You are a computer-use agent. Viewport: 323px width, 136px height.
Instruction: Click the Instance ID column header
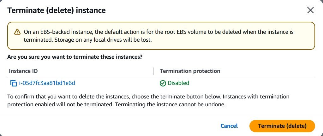point(23,71)
